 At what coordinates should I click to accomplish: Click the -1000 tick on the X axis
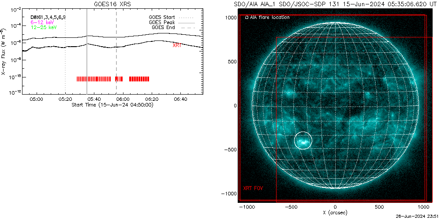[247, 207]
